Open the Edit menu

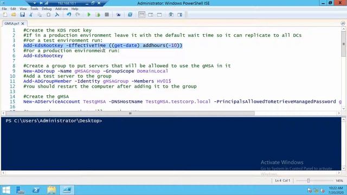pos(13,9)
